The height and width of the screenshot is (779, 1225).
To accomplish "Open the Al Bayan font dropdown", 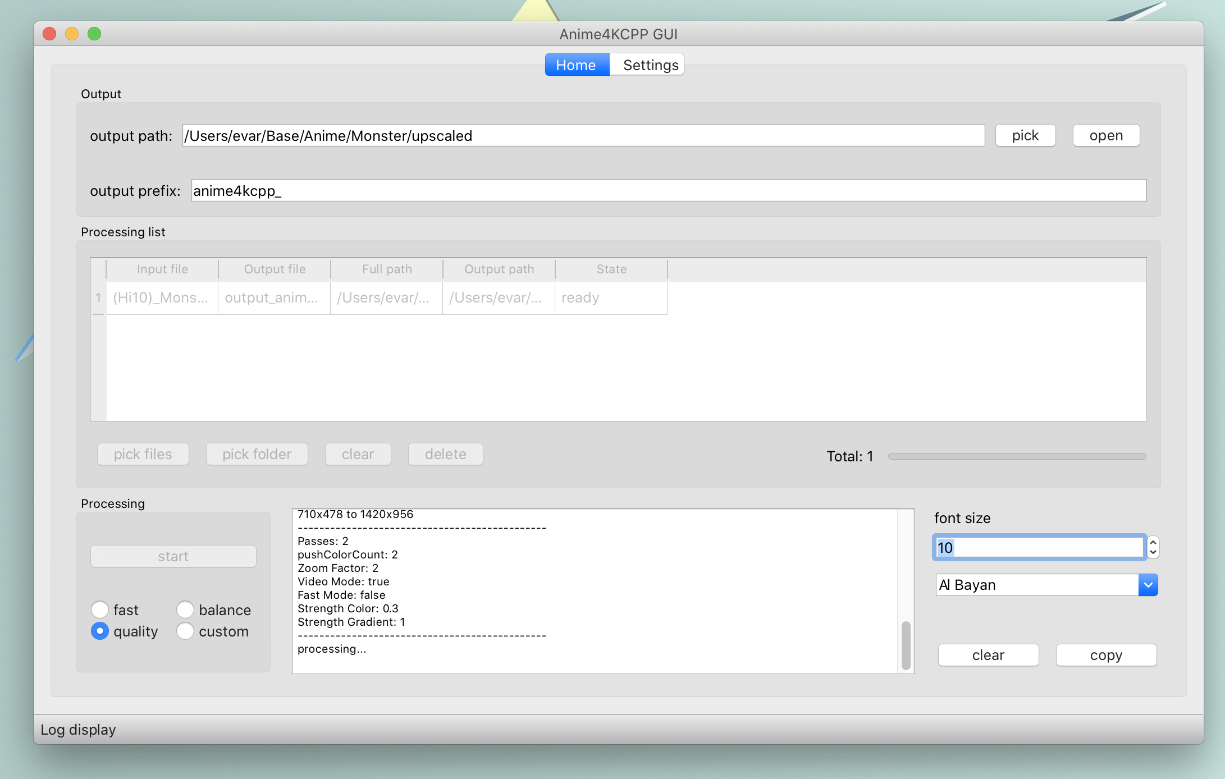I will pyautogui.click(x=1148, y=585).
